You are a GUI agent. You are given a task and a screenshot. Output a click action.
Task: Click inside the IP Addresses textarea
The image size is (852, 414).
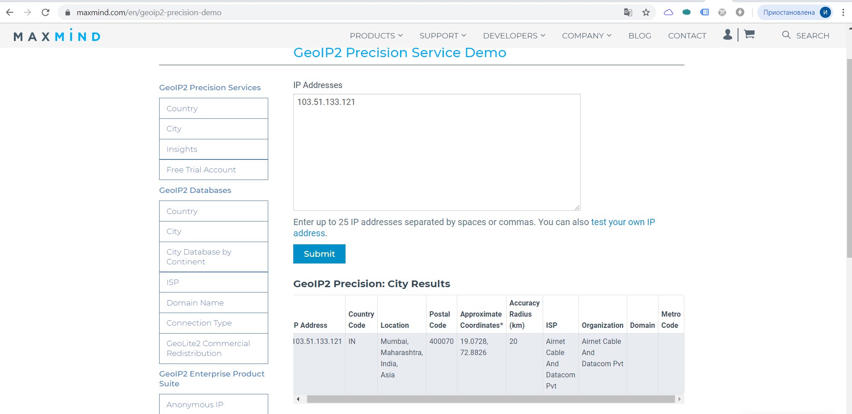[437, 152]
